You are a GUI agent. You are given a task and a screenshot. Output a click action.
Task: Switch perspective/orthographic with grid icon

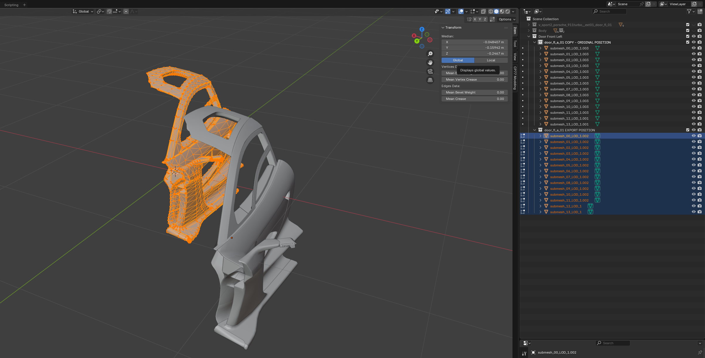[x=430, y=80]
